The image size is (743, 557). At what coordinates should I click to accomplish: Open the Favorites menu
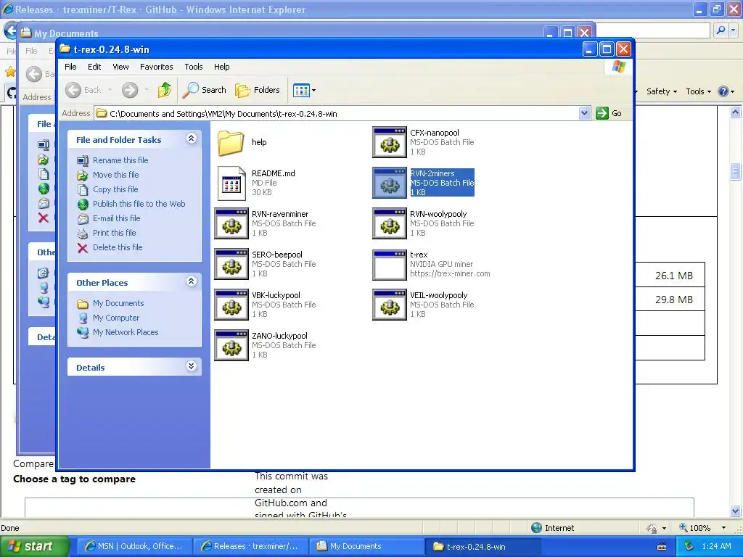[157, 67]
